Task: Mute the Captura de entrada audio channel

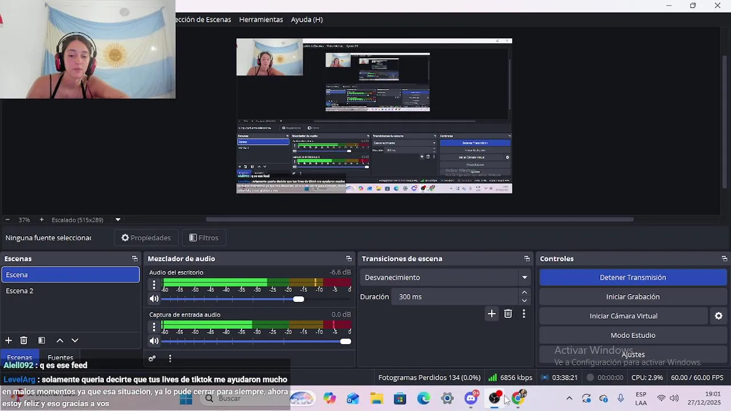Action: (154, 341)
